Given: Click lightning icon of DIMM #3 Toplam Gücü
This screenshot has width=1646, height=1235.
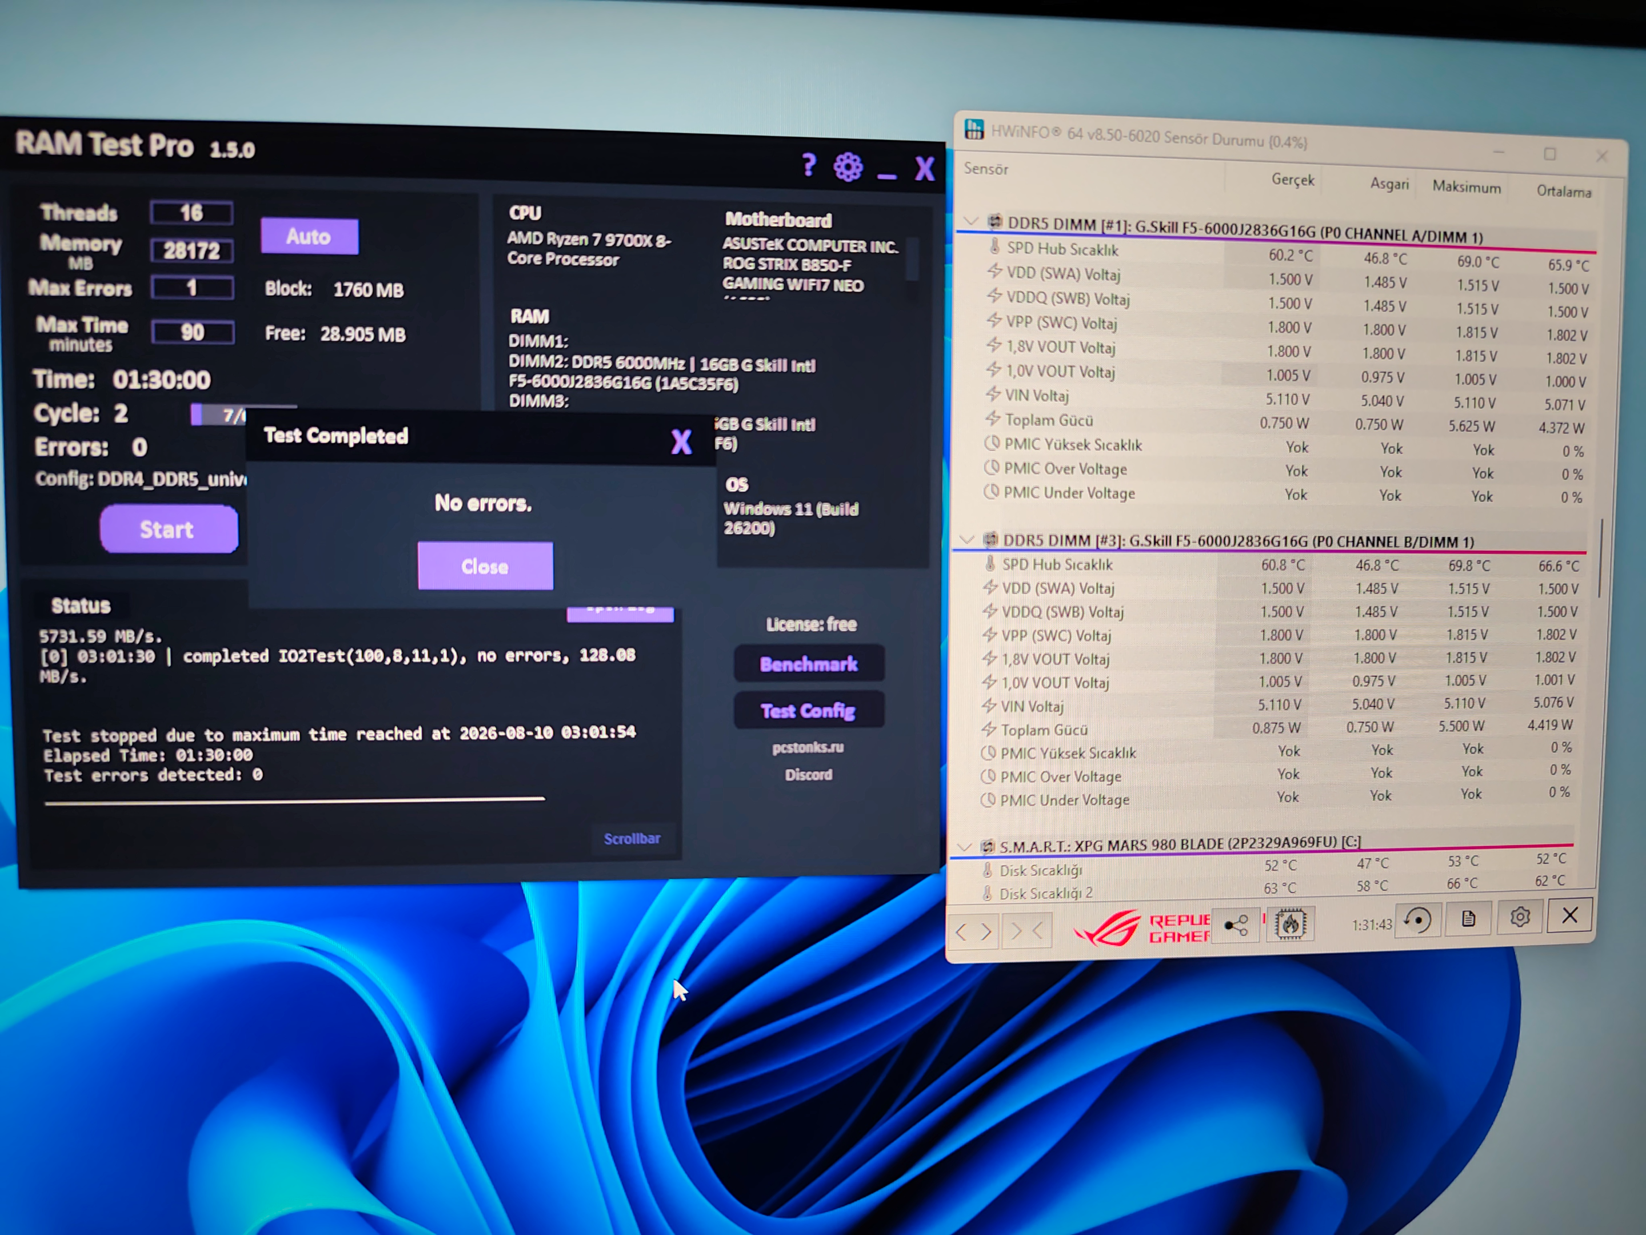Looking at the screenshot, I should click(x=988, y=729).
